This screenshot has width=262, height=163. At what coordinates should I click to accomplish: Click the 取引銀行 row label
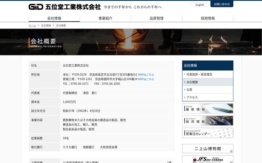coord(37,147)
